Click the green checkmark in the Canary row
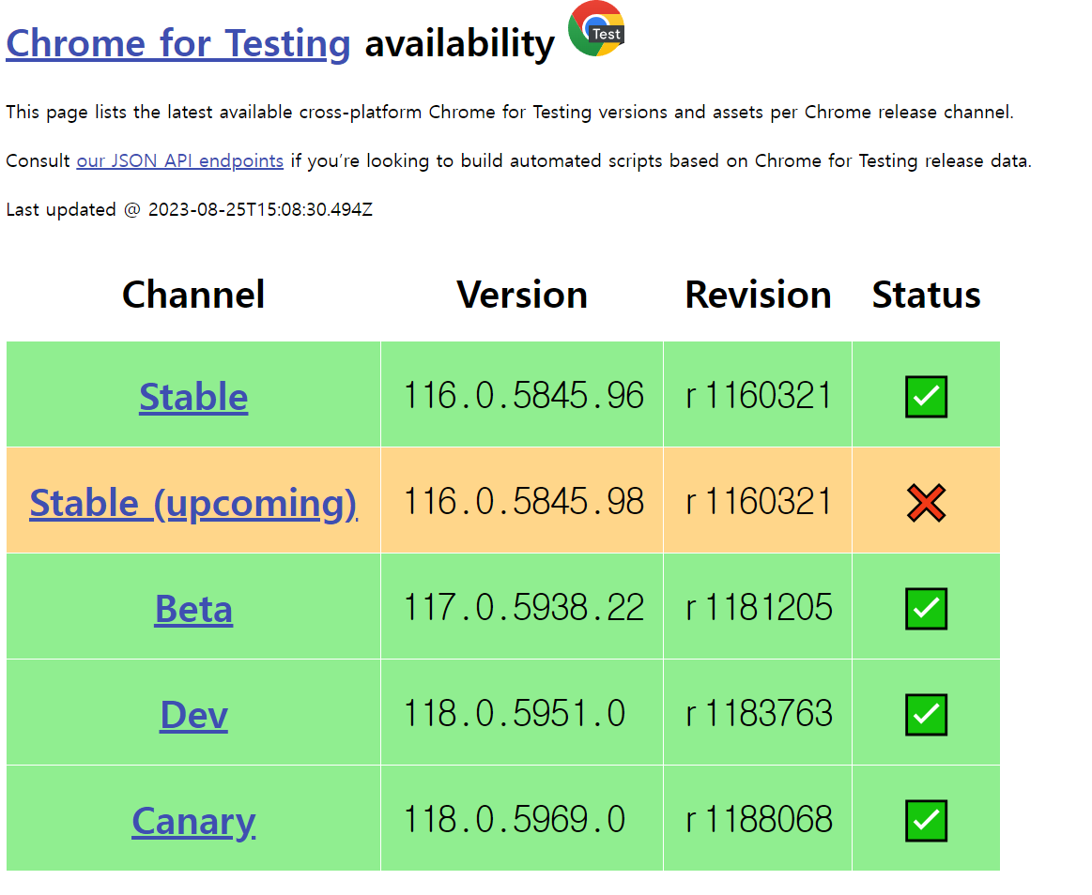This screenshot has width=1092, height=895. (926, 820)
